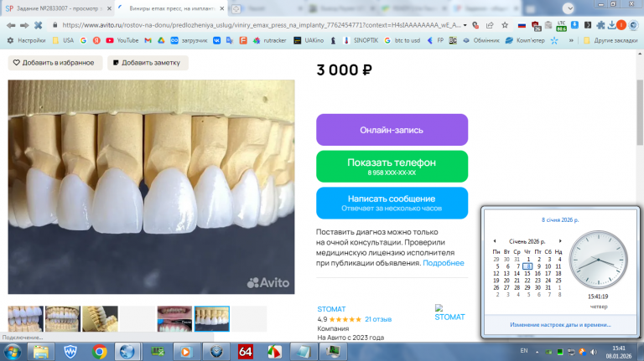The height and width of the screenshot is (361, 644).
Task: Stop page loading with the X button
Action: [x=39, y=25]
